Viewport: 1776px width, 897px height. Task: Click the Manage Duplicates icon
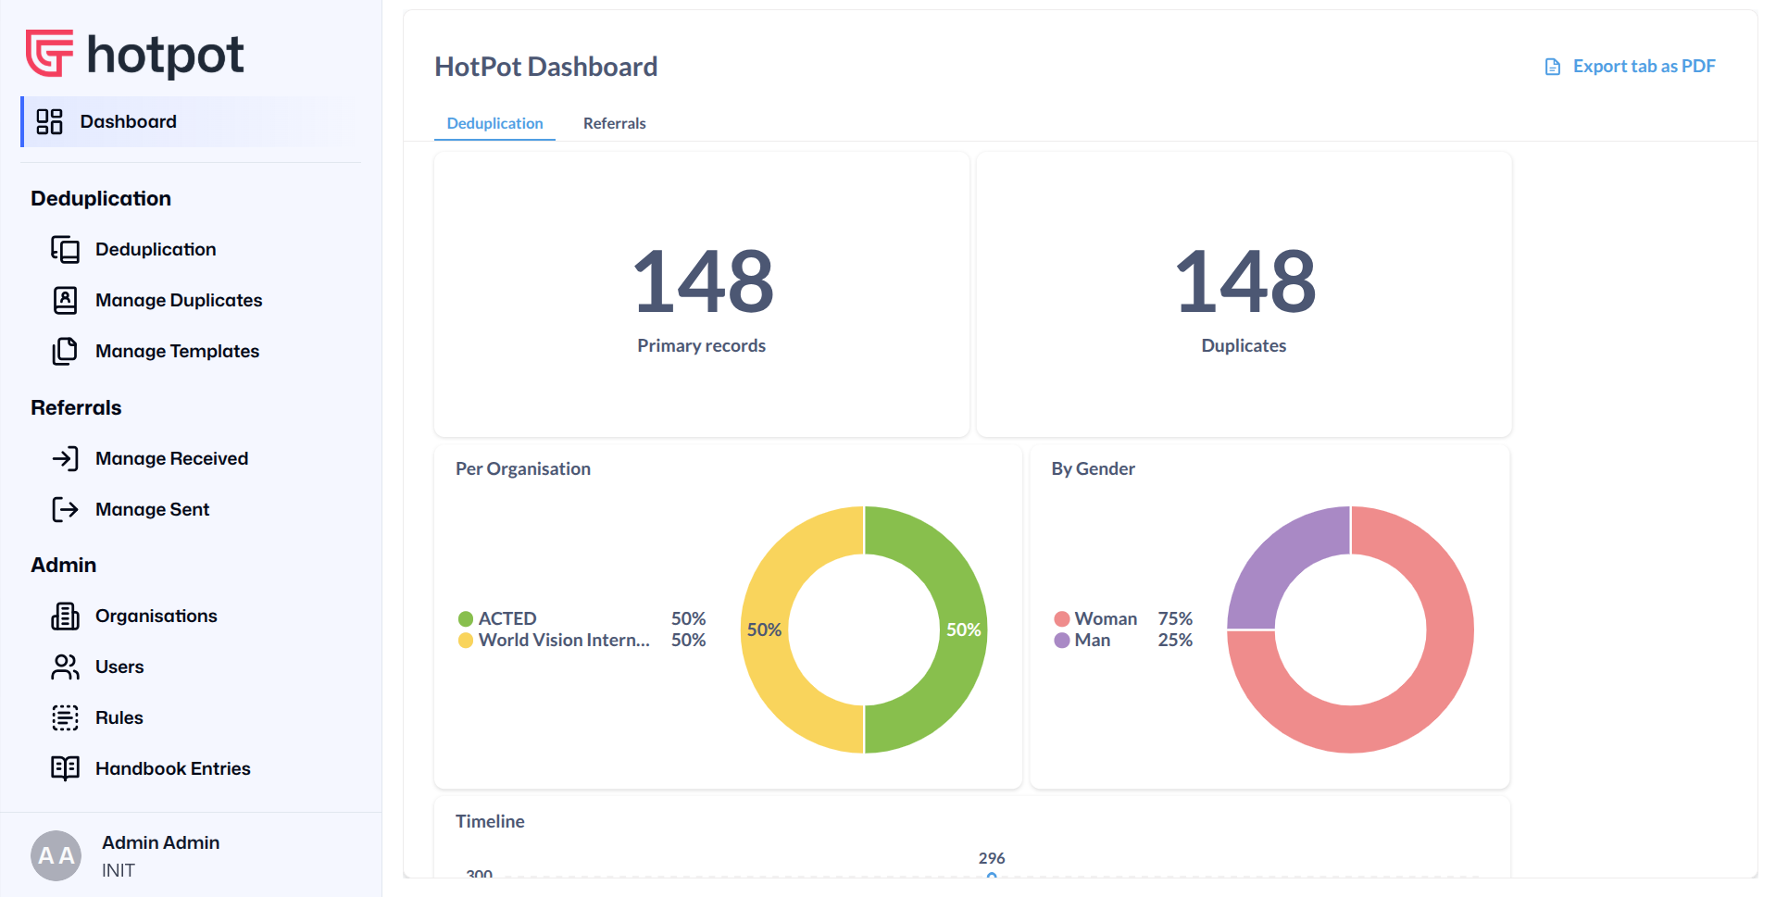(x=65, y=300)
